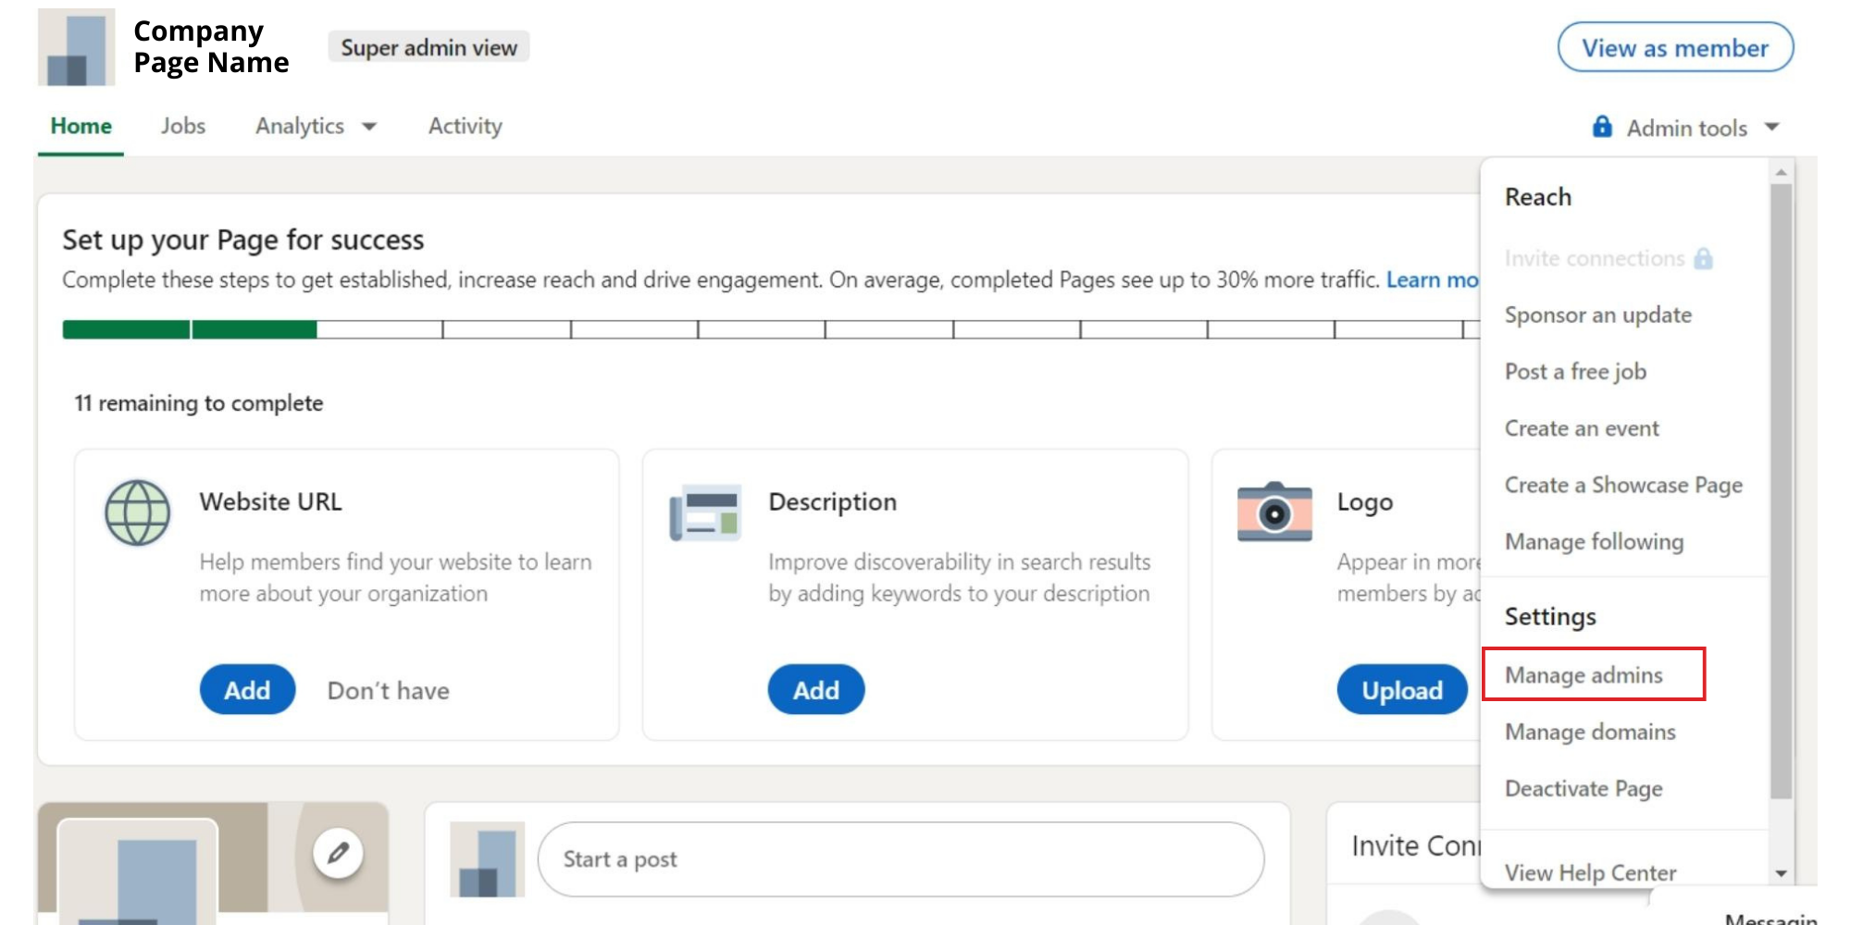Click Don't have on the Website URL card
The width and height of the screenshot is (1851, 925).
pos(388,690)
